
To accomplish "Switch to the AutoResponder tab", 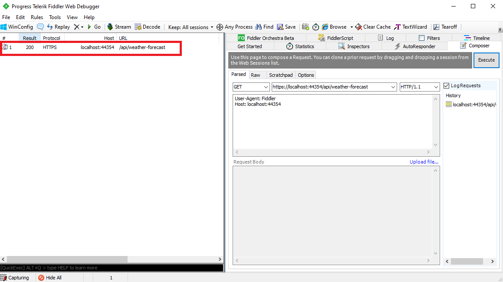I will point(414,46).
